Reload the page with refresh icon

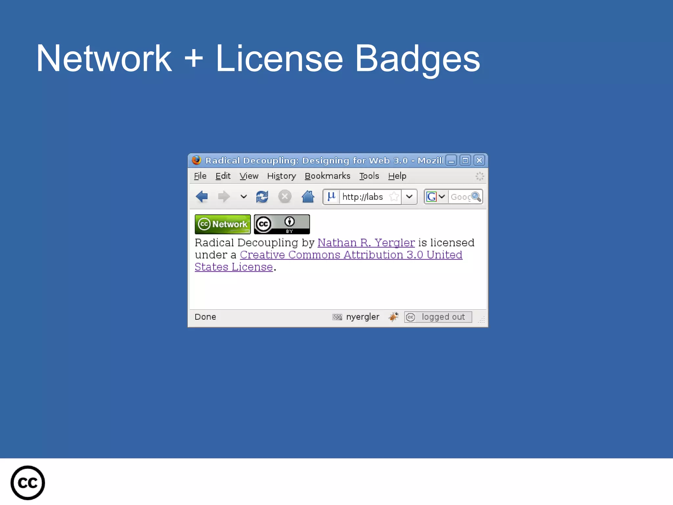coord(262,197)
